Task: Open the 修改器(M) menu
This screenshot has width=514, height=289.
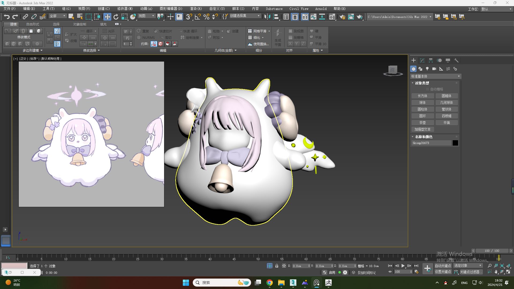Action: [125, 9]
